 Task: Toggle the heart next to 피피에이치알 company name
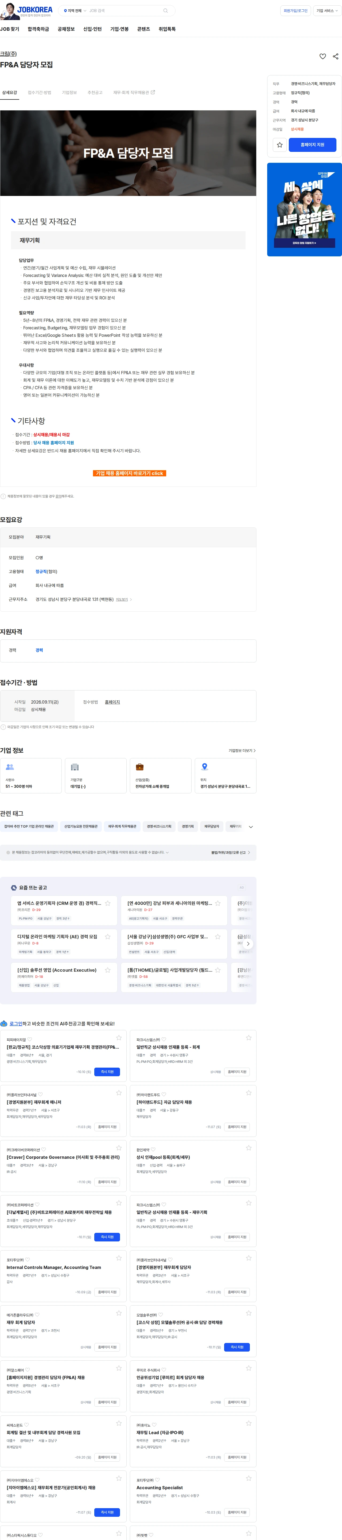pos(30,1040)
